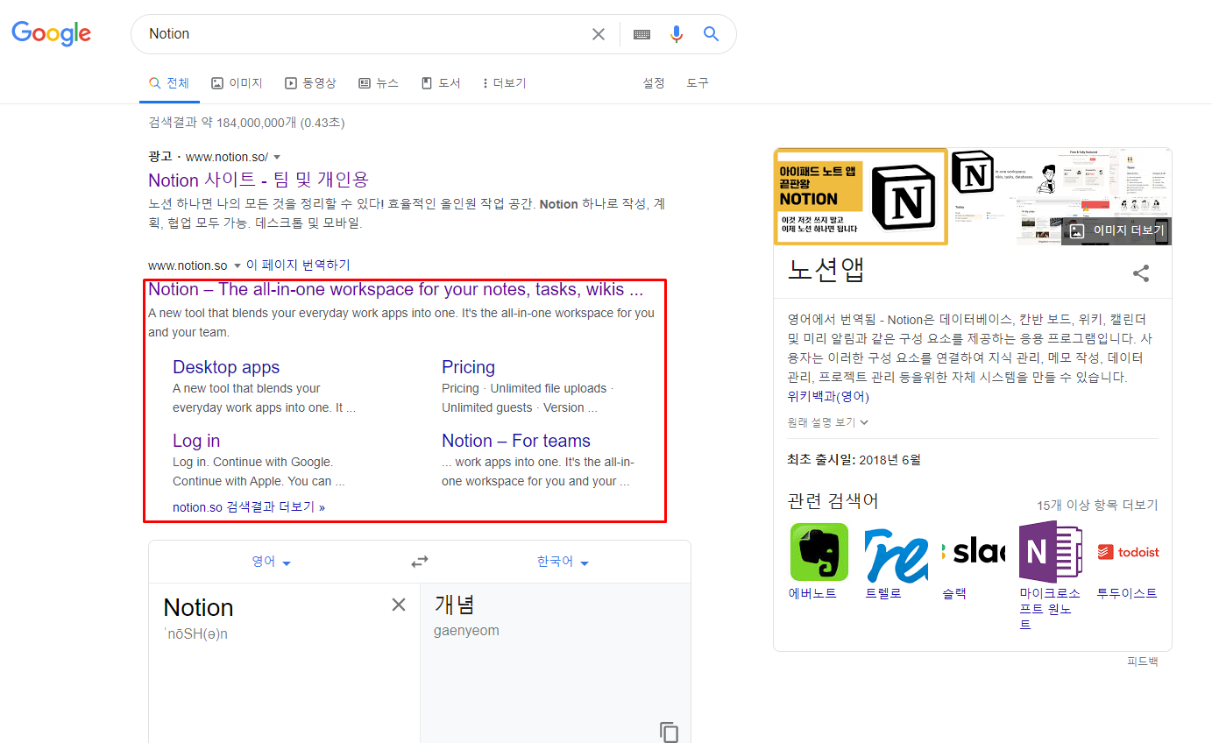
Task: Switch to the 이미지 tab
Action: click(x=237, y=83)
